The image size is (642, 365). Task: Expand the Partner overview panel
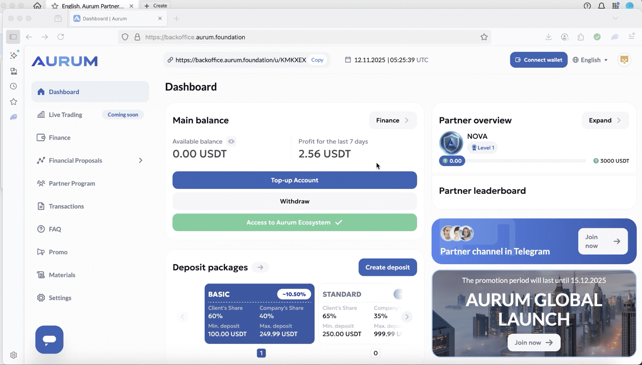(604, 120)
